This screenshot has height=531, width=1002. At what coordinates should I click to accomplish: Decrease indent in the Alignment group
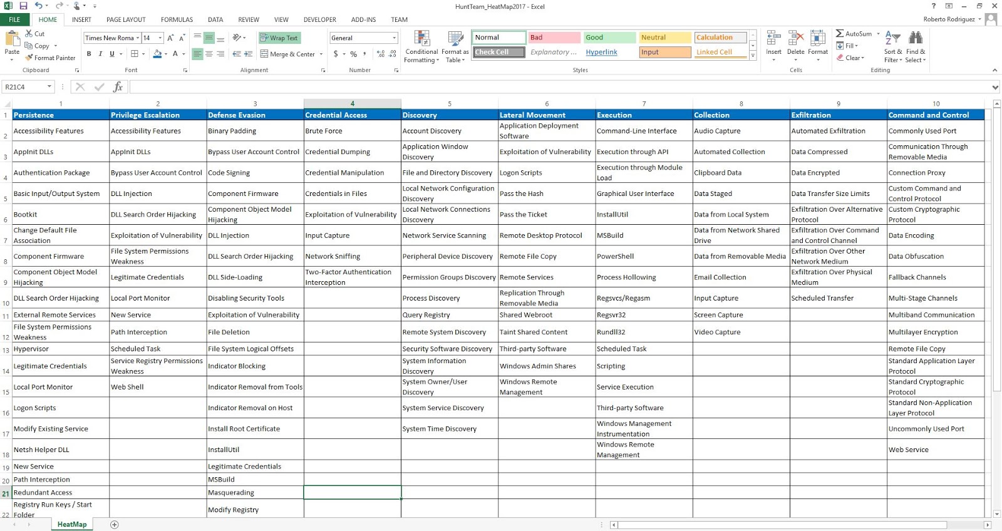[x=237, y=54]
